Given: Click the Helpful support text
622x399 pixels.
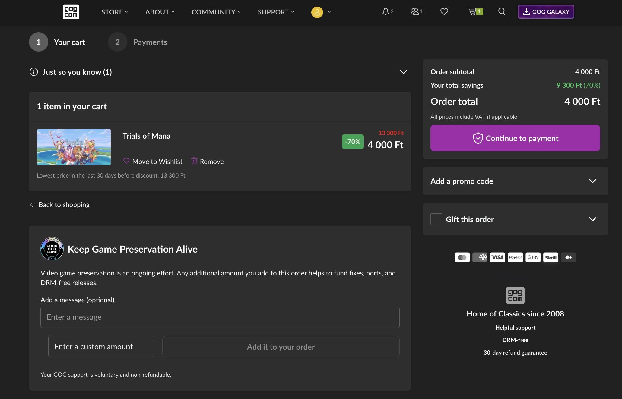Looking at the screenshot, I should coord(515,328).
